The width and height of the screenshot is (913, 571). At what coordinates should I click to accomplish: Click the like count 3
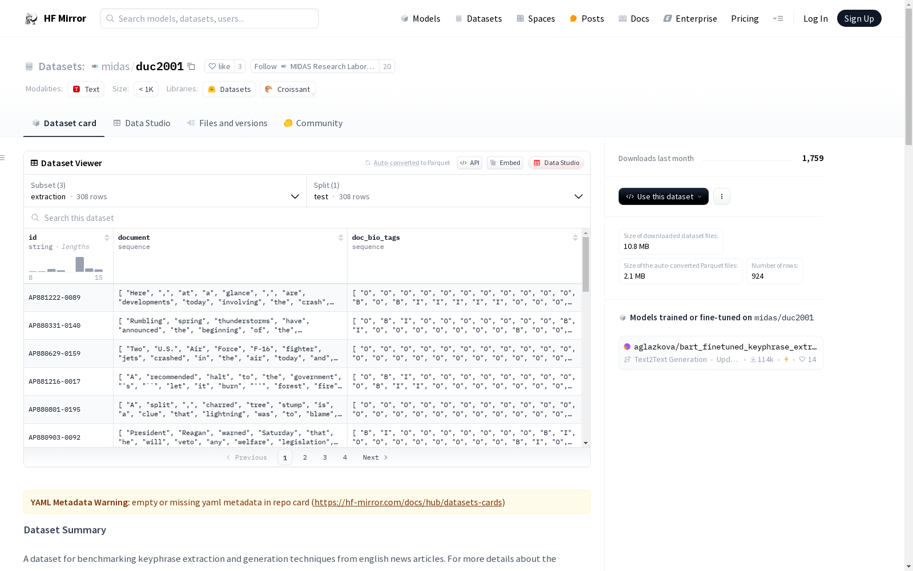click(240, 67)
